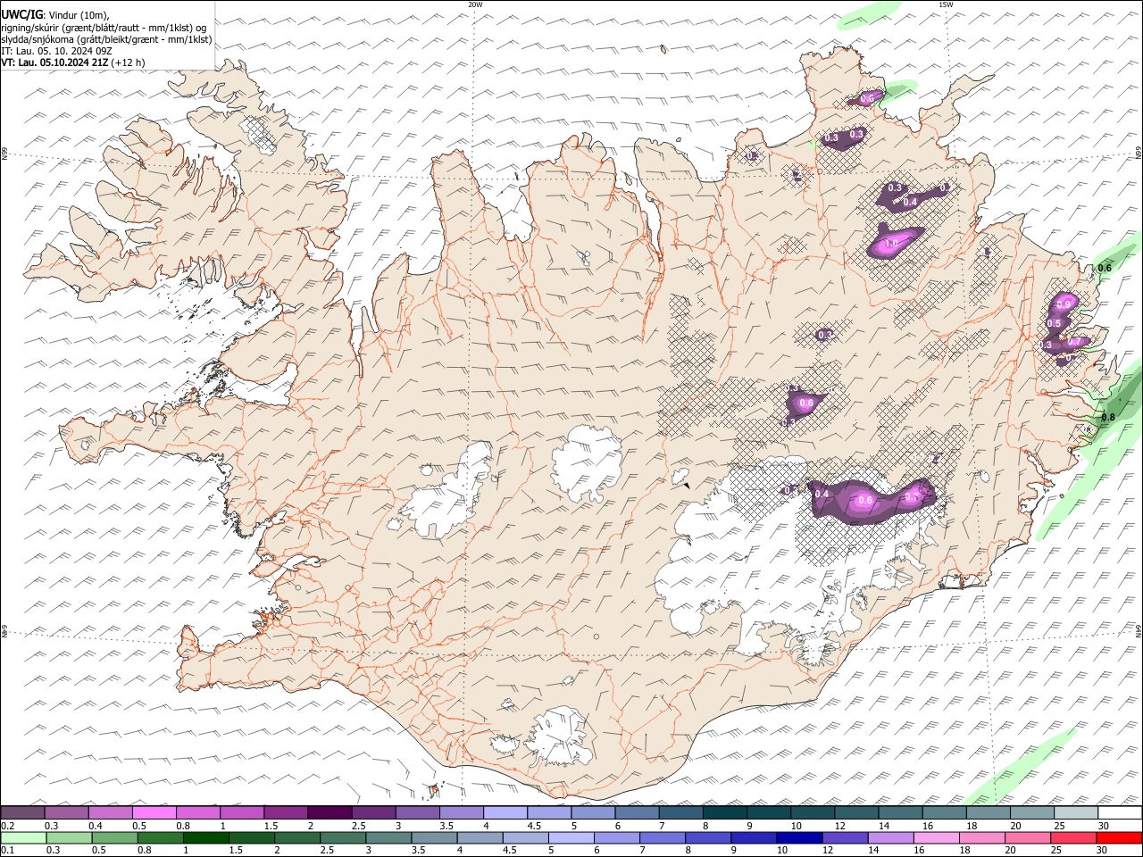1143x857 pixels.
Task: Click the 'slydda/snjókoma' legend description line
Action: pyautogui.click(x=106, y=39)
